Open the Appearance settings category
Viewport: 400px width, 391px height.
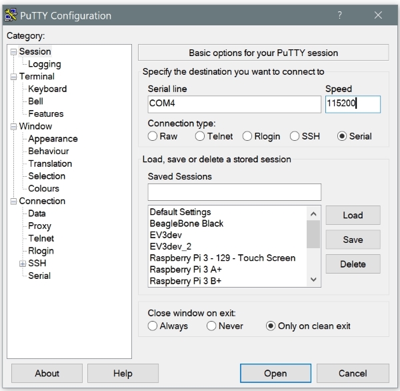(53, 139)
